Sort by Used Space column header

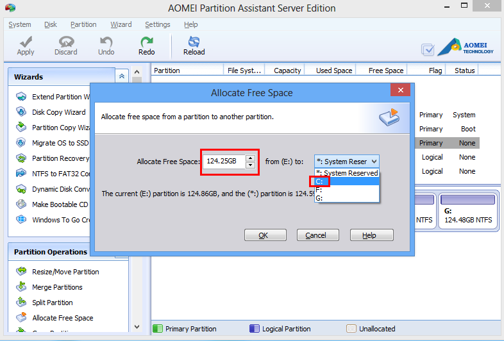pyautogui.click(x=330, y=71)
